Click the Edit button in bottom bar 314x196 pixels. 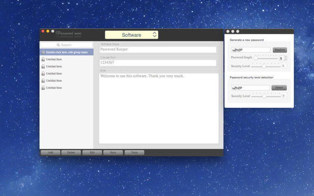[92, 152]
